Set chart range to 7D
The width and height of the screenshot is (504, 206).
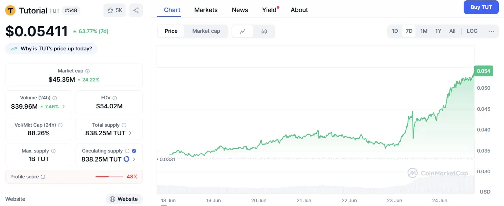[x=409, y=31]
